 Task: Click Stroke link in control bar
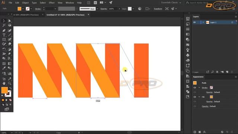(38, 9)
